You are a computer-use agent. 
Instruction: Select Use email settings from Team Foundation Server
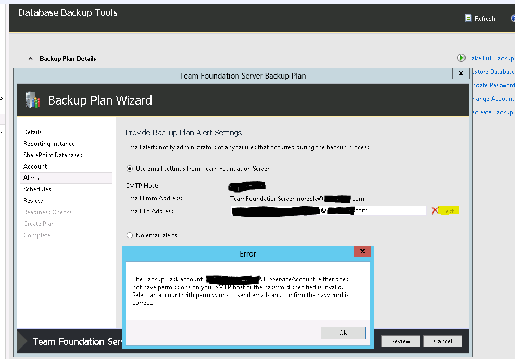click(130, 169)
